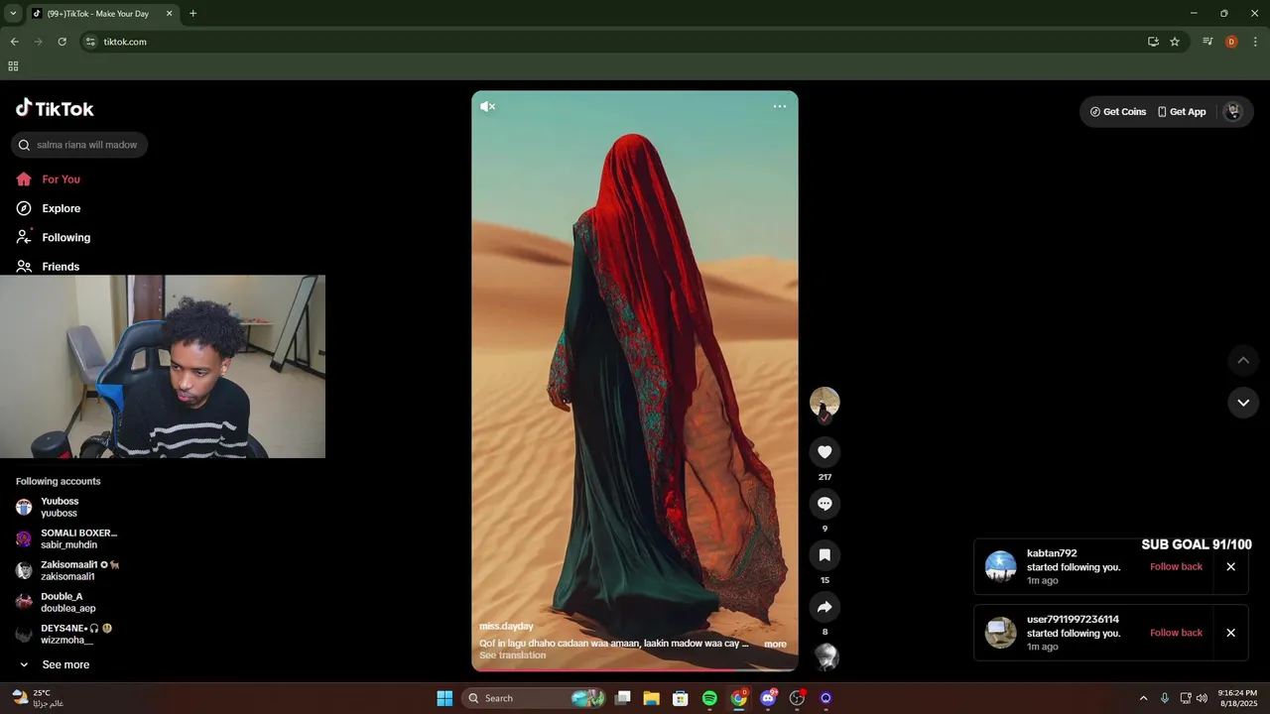Click the Get App button
1270x714 pixels.
tap(1182, 112)
